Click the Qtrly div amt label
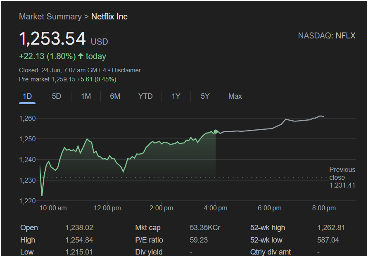Viewport: 368px width, 257px height. (x=271, y=252)
